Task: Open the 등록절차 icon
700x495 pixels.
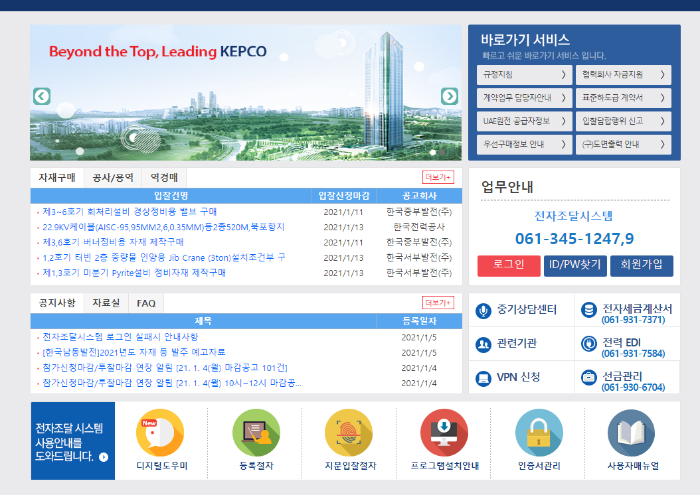Action: [256, 433]
